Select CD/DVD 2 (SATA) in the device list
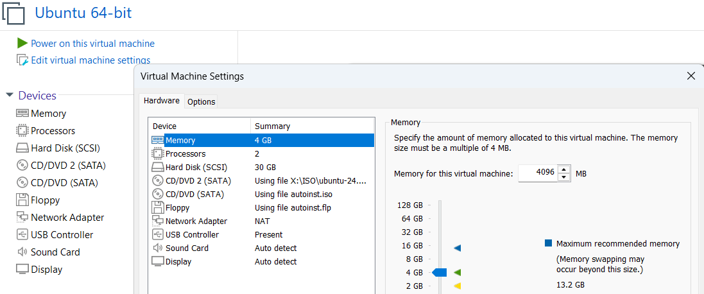 [x=198, y=181]
